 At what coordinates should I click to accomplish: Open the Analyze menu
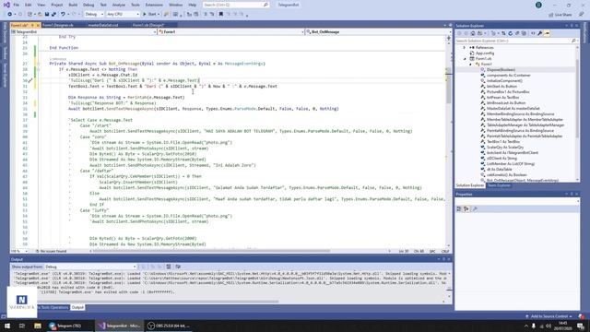click(119, 5)
